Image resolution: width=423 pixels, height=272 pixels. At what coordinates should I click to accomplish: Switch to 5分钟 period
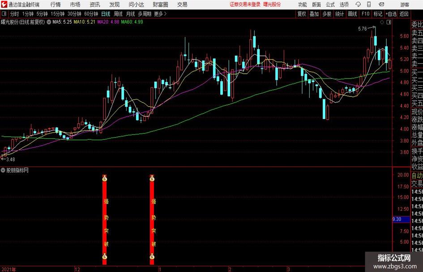[x=42, y=14]
